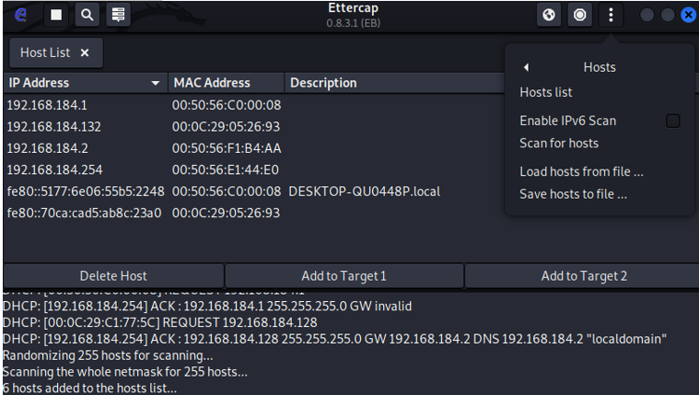The height and width of the screenshot is (395, 699).
Task: Click Save hosts to file option
Action: (x=573, y=194)
